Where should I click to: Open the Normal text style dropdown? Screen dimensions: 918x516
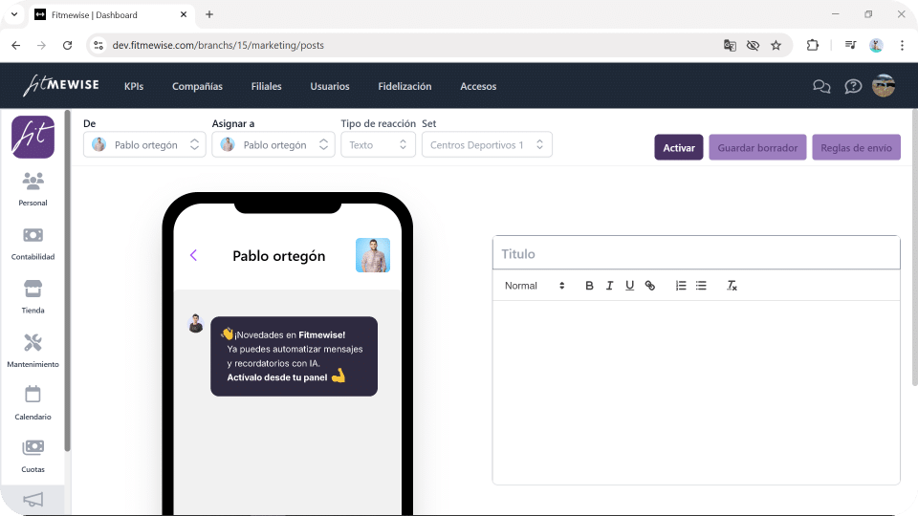click(535, 286)
